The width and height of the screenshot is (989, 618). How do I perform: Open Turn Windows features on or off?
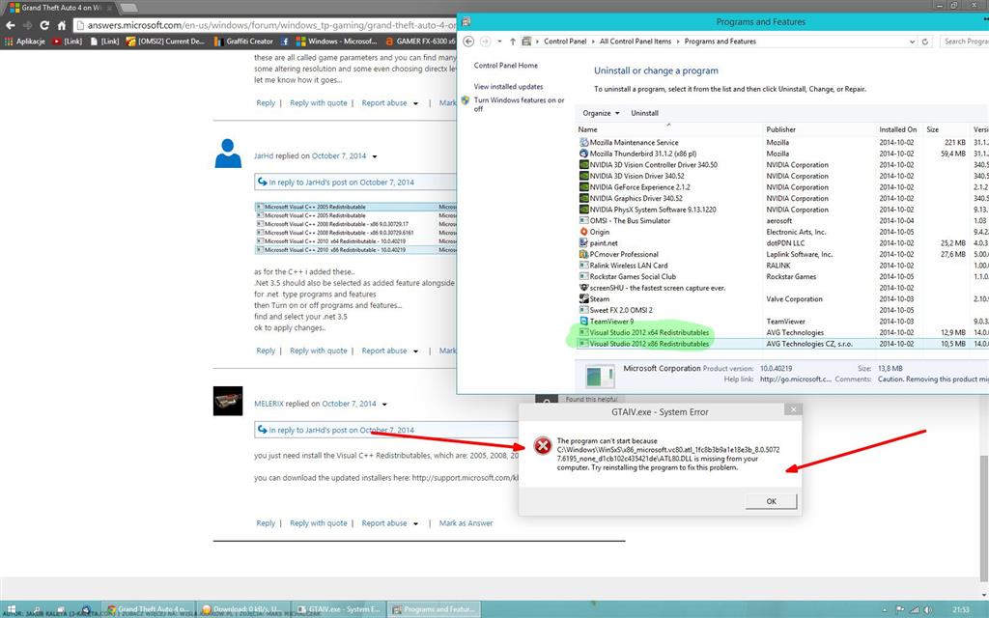tap(519, 104)
